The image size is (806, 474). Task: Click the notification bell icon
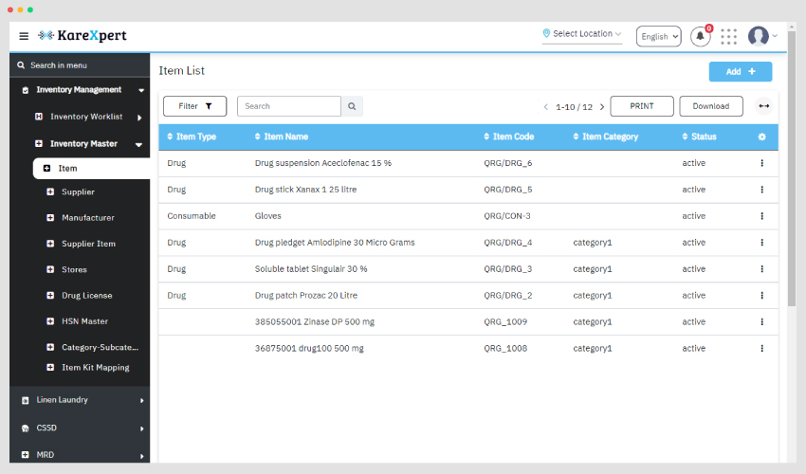(x=700, y=37)
